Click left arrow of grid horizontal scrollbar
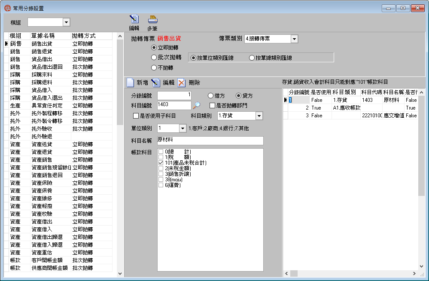This screenshot has height=281, width=429. 286,273
